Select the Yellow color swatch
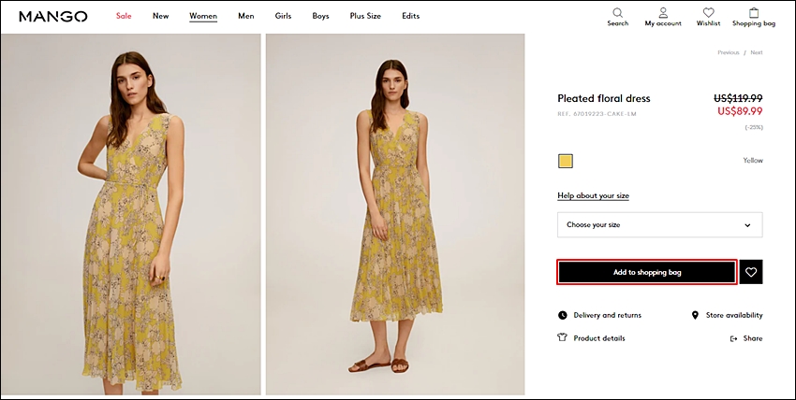796x400 pixels. (566, 161)
